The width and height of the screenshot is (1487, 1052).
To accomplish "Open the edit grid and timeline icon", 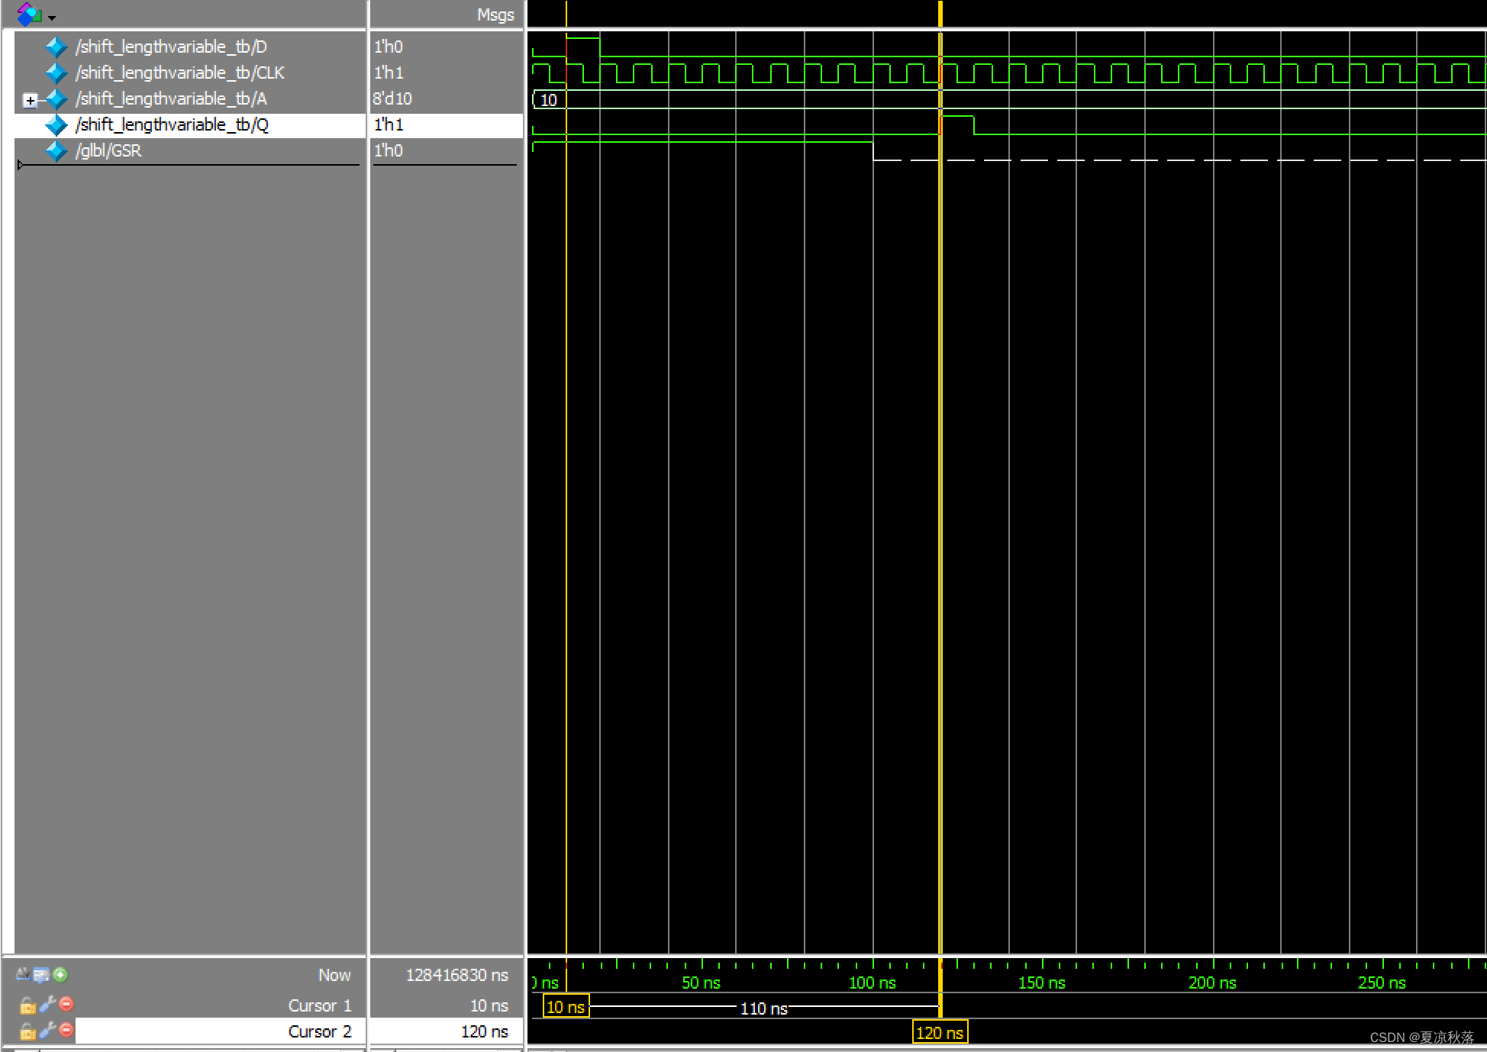I will 41,975.
